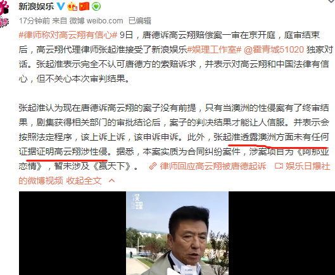Play the lawyer interview video
The image size is (335, 275).
click(177, 233)
